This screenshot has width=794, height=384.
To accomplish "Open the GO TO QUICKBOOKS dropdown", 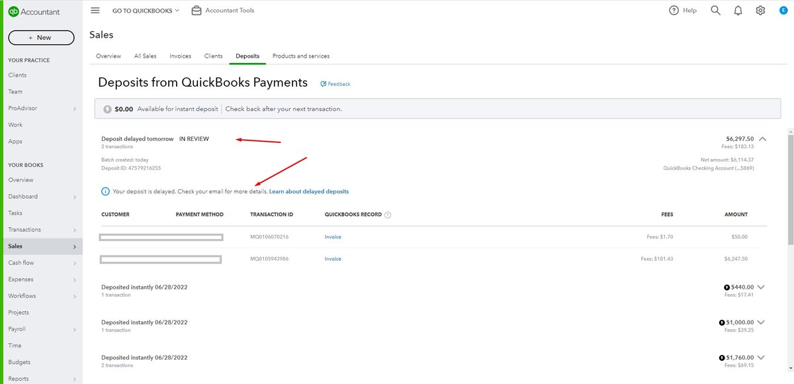I will coord(146,11).
